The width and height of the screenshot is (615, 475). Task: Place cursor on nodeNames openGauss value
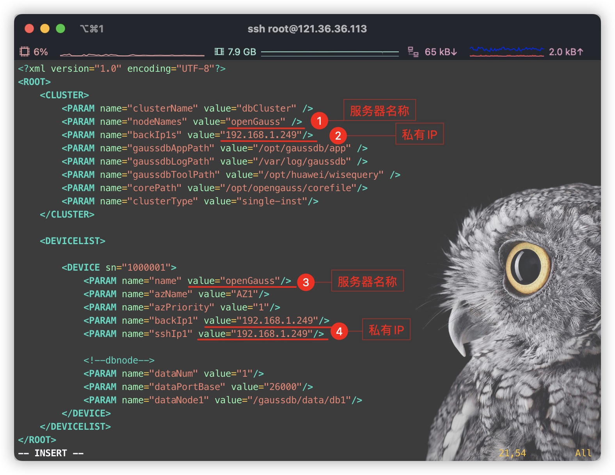tap(256, 122)
